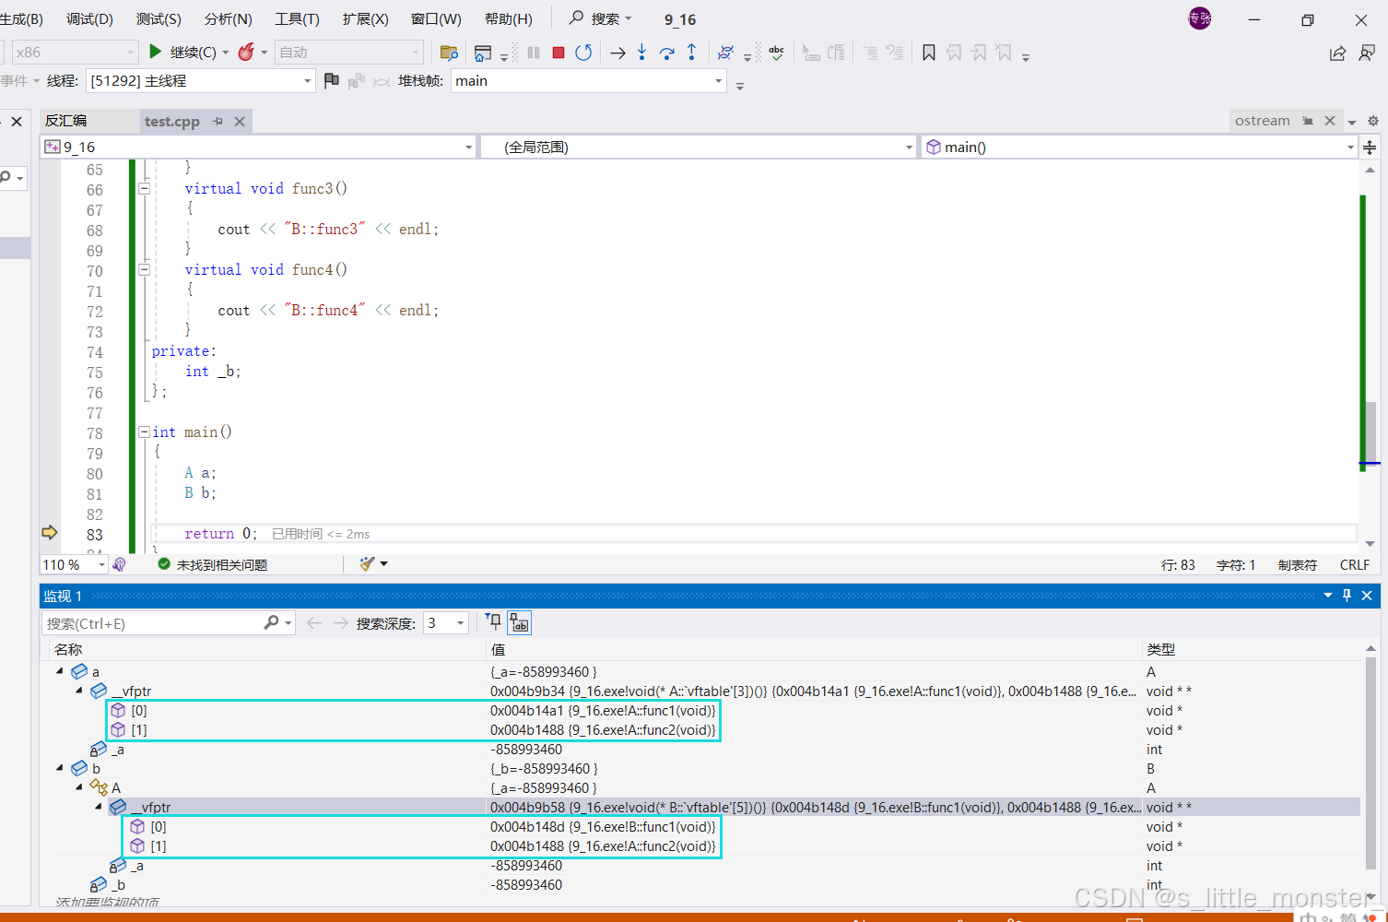Viewport: 1388px width, 922px height.
Task: Open the 堆栈帧 main combo box
Action: (x=588, y=81)
